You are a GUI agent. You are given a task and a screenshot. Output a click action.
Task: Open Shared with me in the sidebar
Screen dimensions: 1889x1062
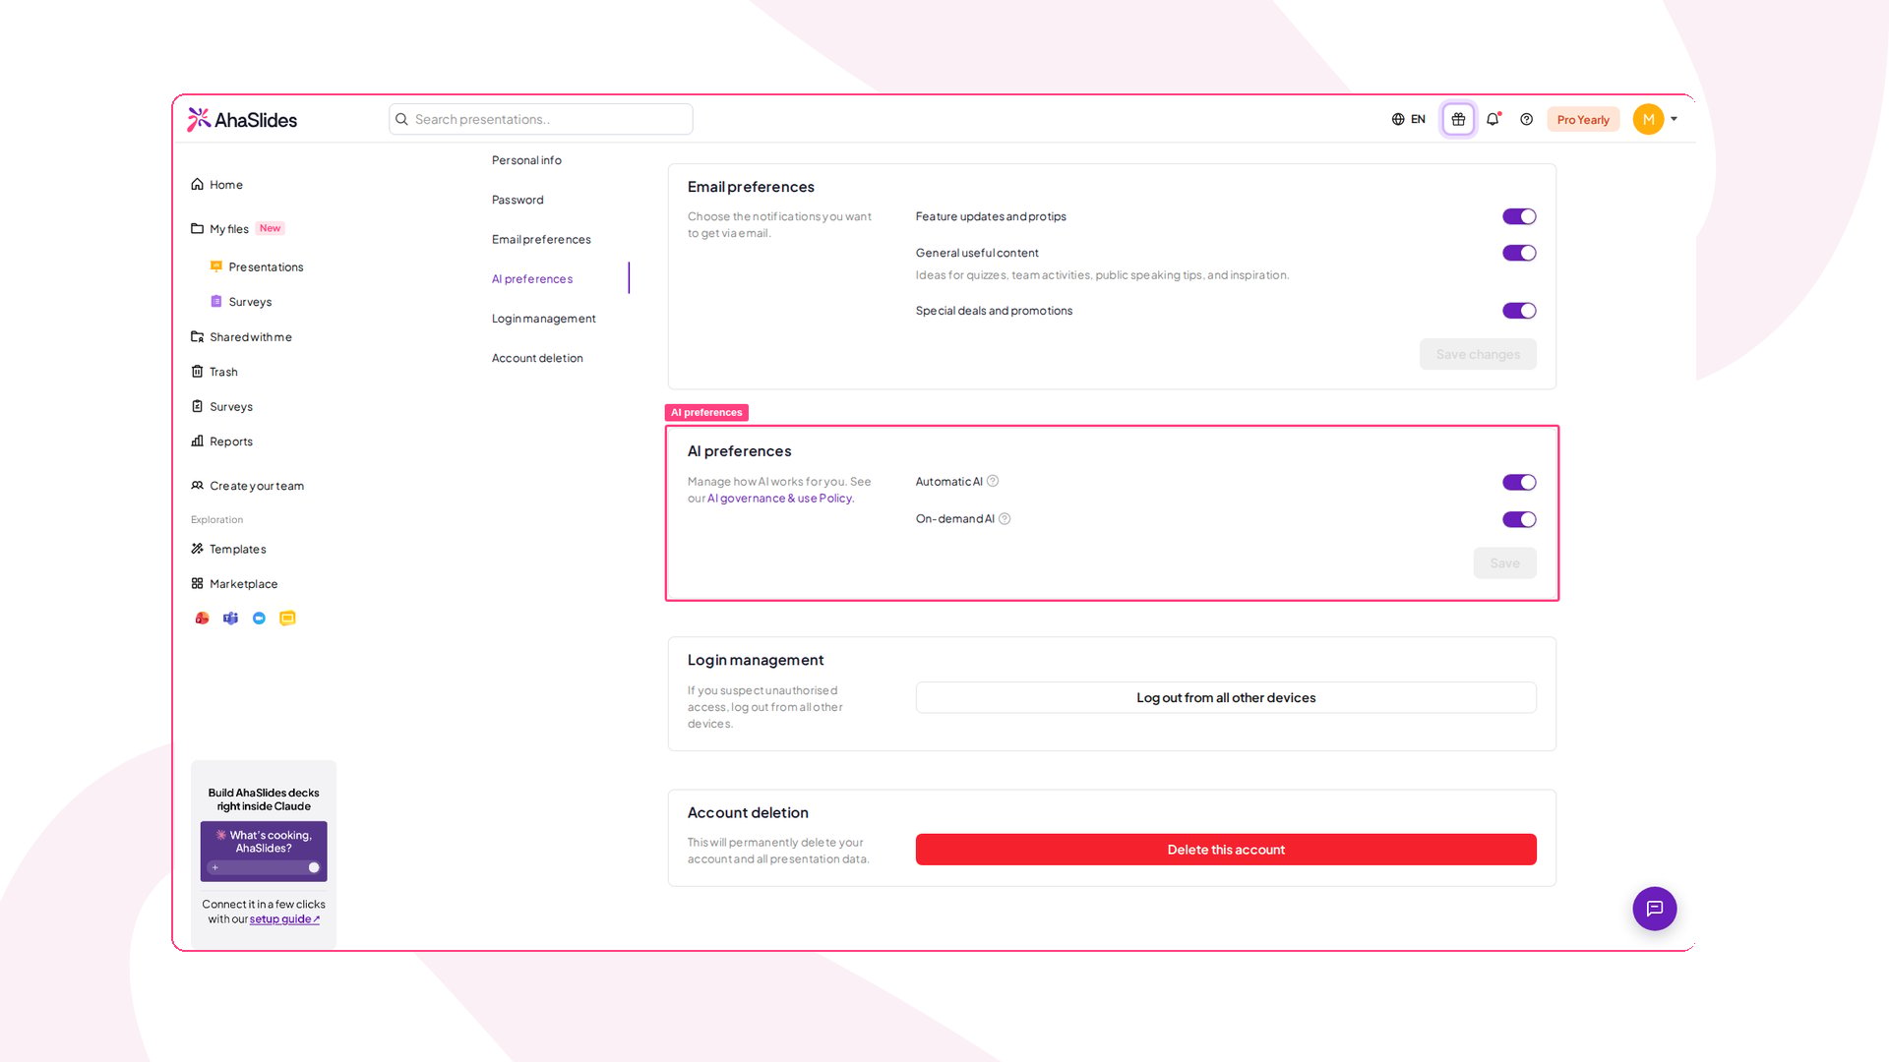241,337
